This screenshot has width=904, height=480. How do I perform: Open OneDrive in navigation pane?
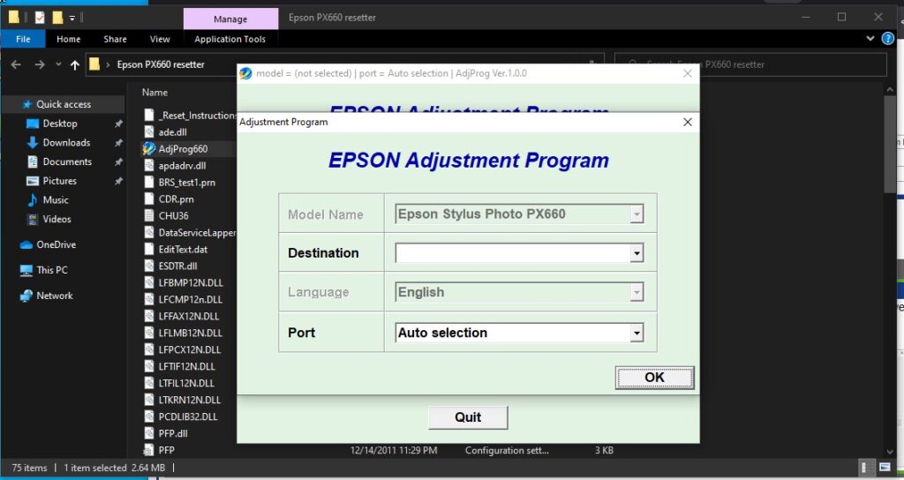56,244
